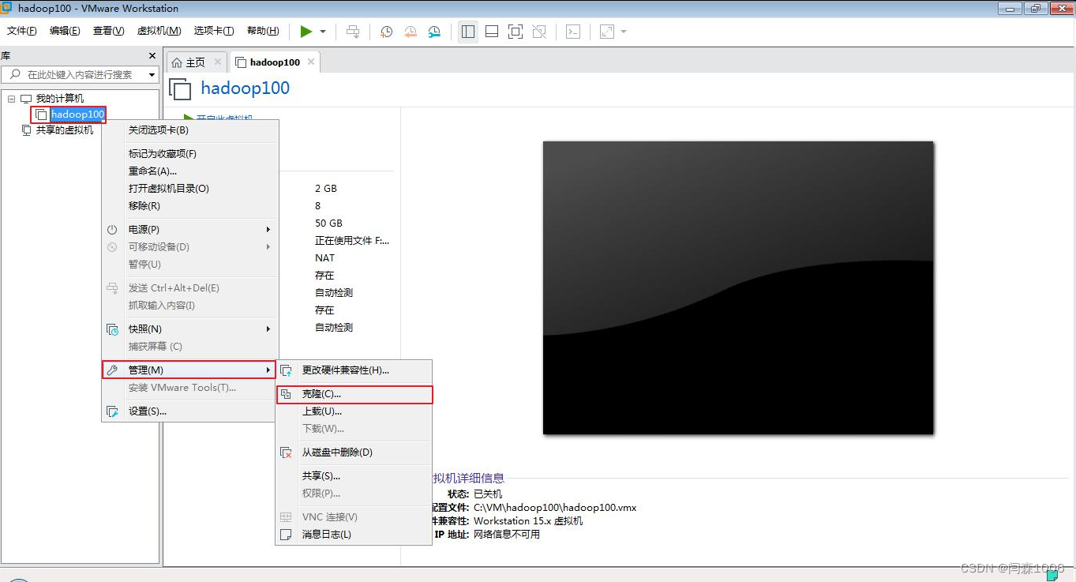This screenshot has height=582, width=1076.
Task: Choose 克隆(C)... in the submenu
Action: pyautogui.click(x=354, y=394)
